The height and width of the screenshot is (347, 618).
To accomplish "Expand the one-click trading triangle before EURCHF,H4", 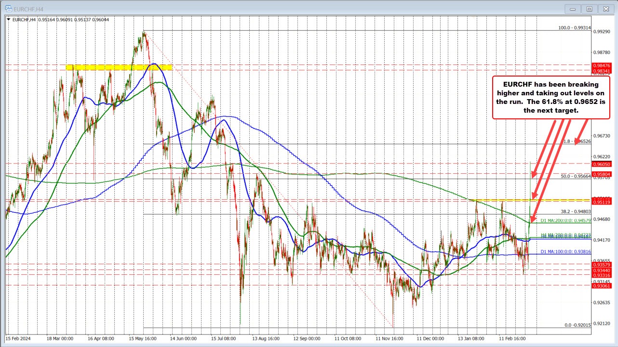I will point(9,19).
